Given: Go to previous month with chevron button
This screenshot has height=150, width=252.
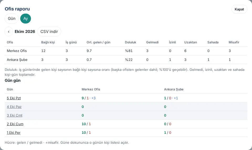Looking at the screenshot, I should pos(9,32).
